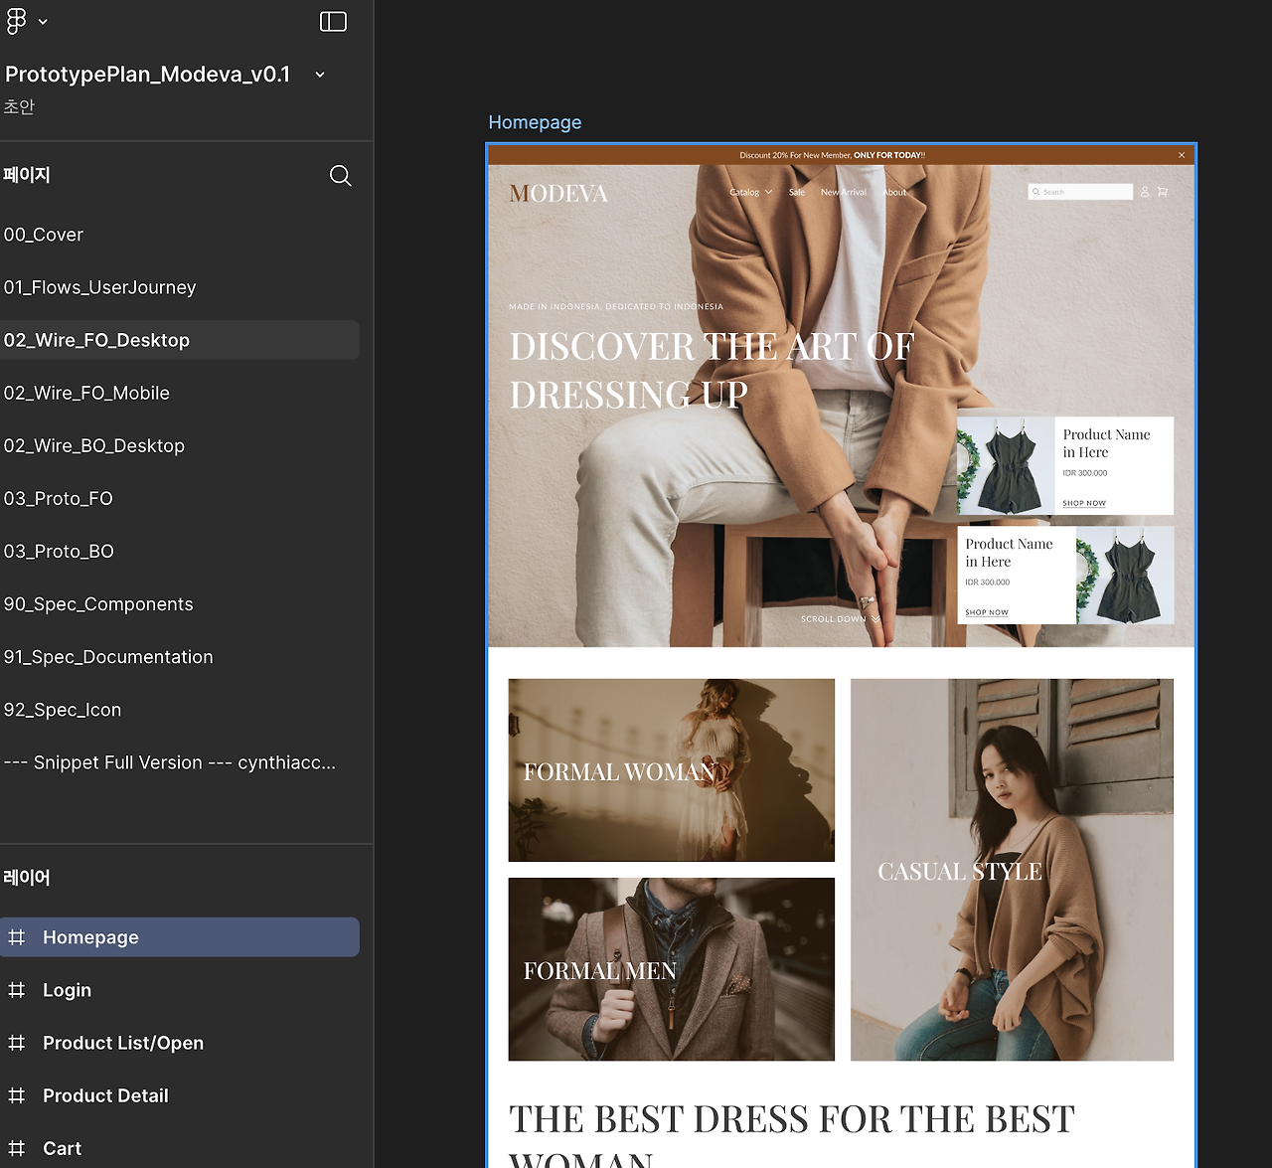1272x1168 pixels.
Task: Click the CASUAL STYLE category image
Action: point(1012,870)
